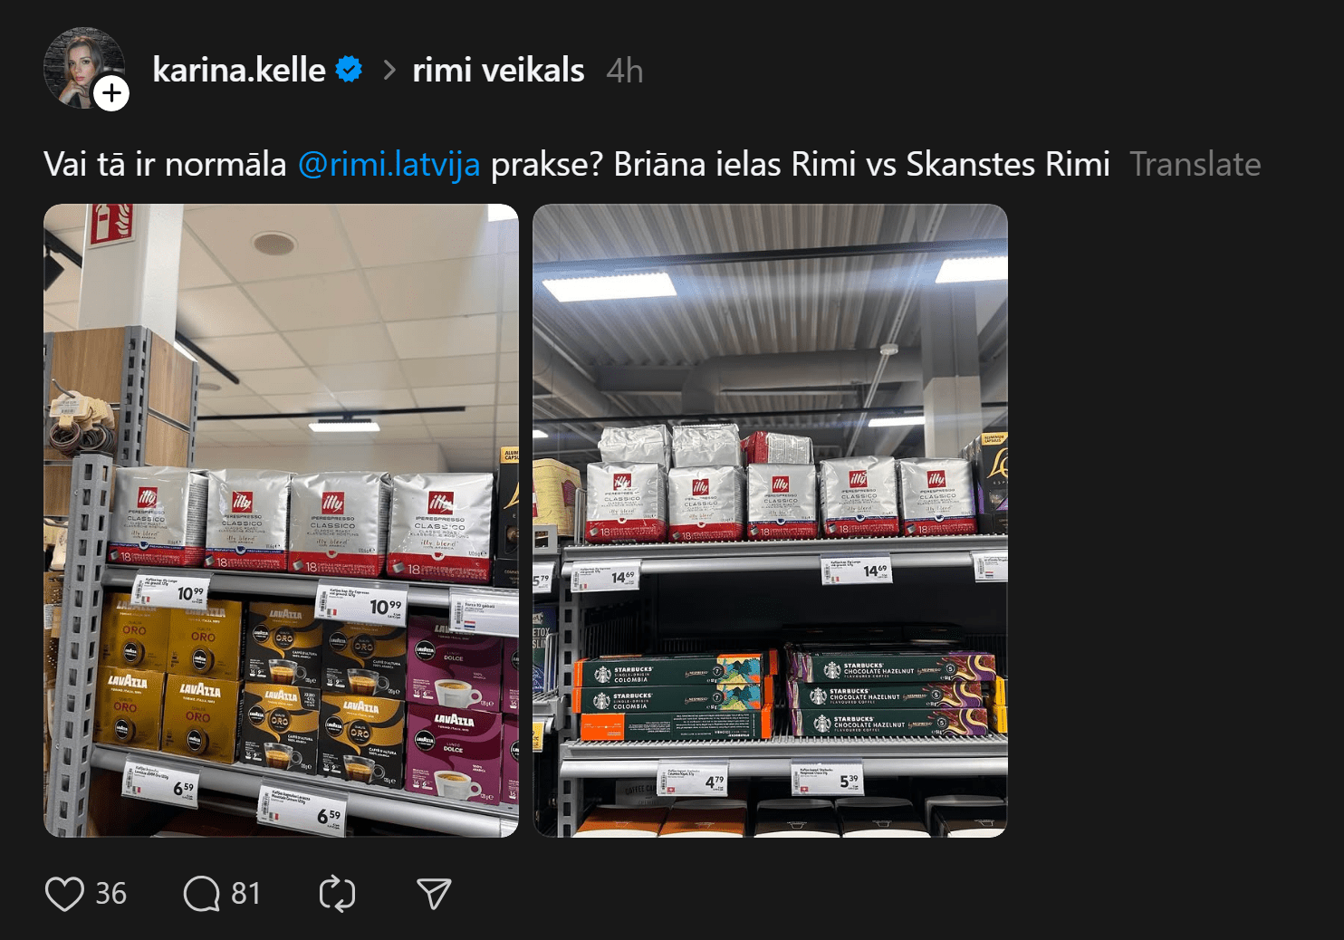
Task: Open right photo with Starbucks capsules
Action: coord(770,520)
